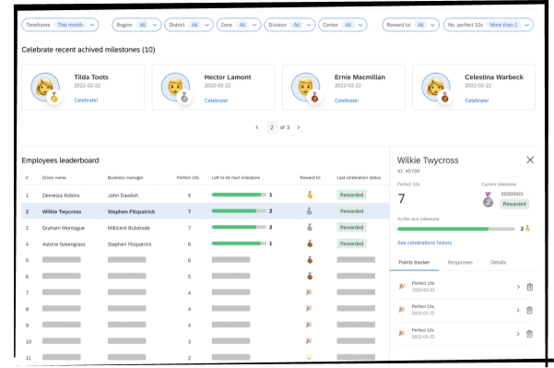
Task: Go to previous milestones page arrow
Action: coord(257,127)
